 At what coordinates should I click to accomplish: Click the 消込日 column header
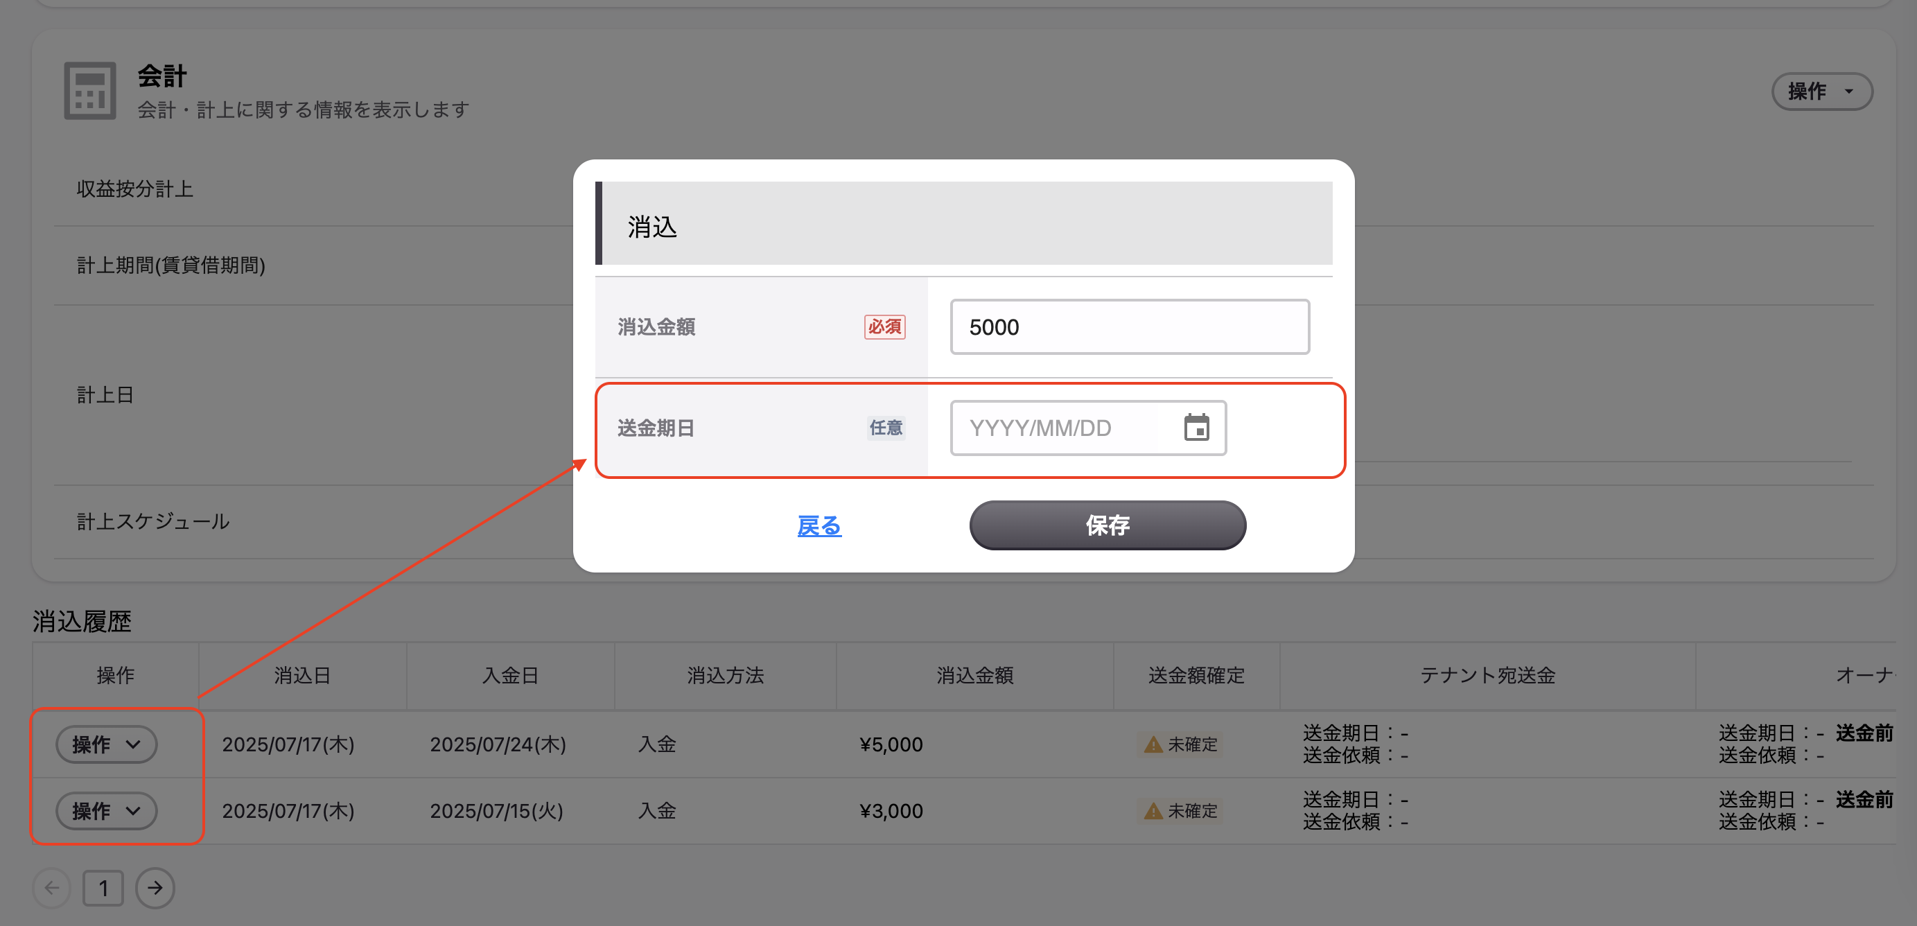tap(302, 675)
